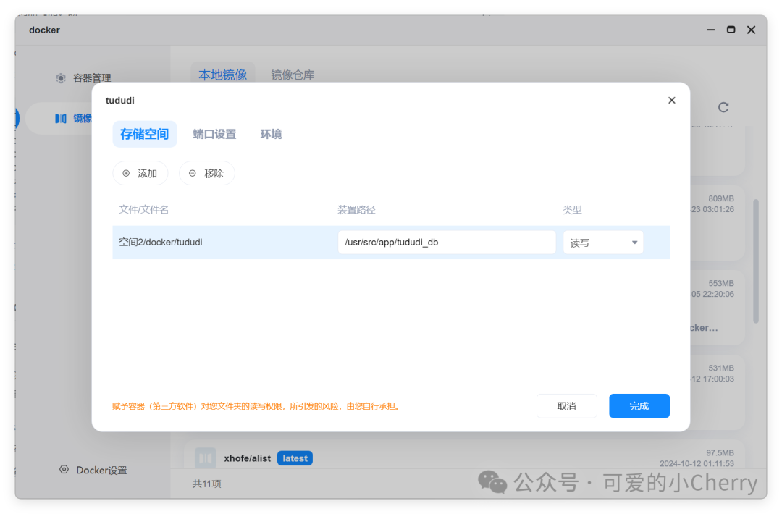The height and width of the screenshot is (514, 782).
Task: Click the 类型 column header
Action: point(572,209)
